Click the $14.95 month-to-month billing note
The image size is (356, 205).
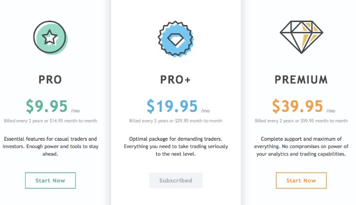(51, 121)
